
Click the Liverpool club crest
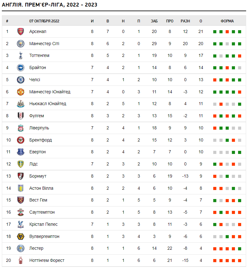click(20, 128)
